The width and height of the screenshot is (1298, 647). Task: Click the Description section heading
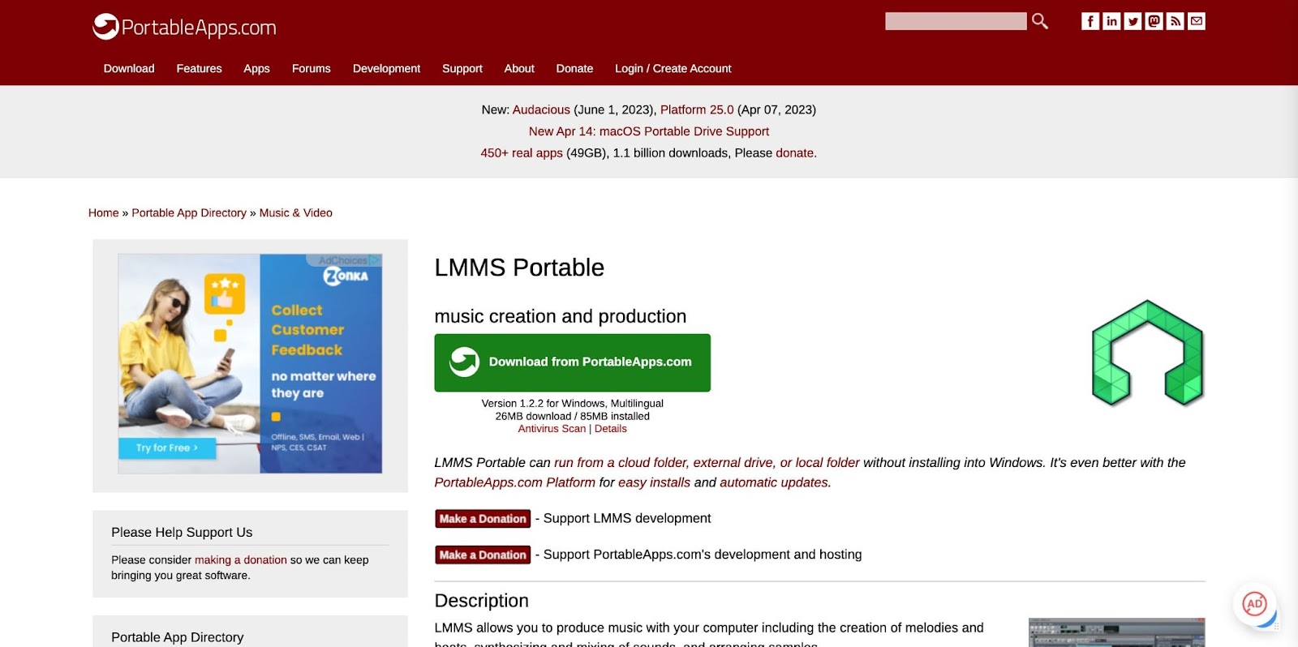pyautogui.click(x=482, y=601)
